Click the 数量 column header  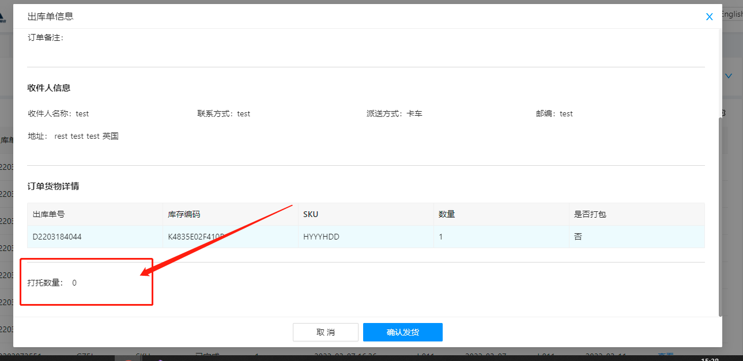447,214
